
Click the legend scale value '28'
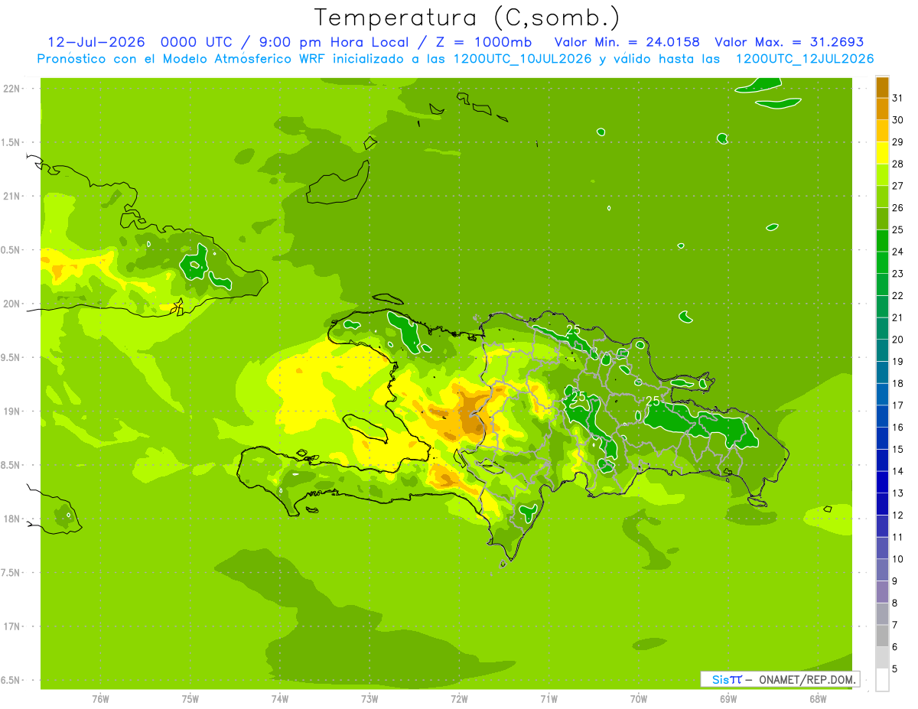[x=898, y=164]
